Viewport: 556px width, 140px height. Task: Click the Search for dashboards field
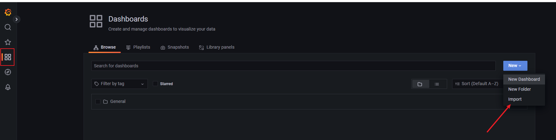pyautogui.click(x=293, y=66)
